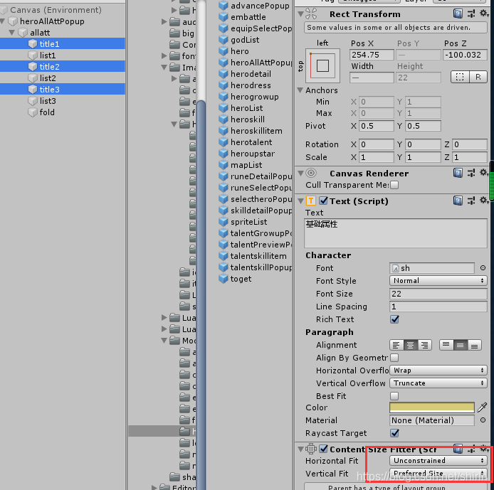Image resolution: width=494 pixels, height=490 pixels.
Task: Click the toget prefab icon
Action: tap(224, 279)
